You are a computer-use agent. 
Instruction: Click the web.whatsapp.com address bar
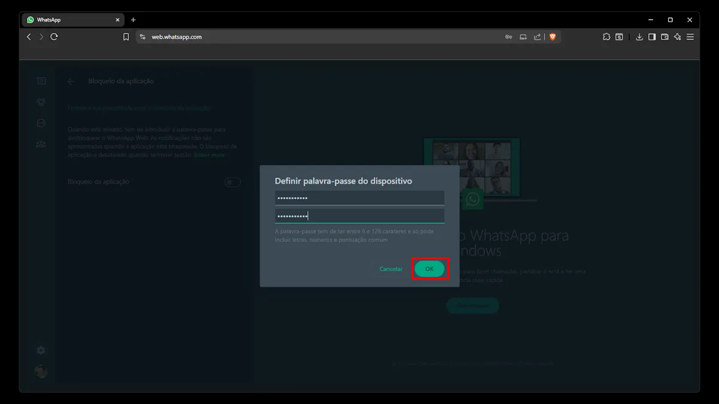pyautogui.click(x=300, y=37)
